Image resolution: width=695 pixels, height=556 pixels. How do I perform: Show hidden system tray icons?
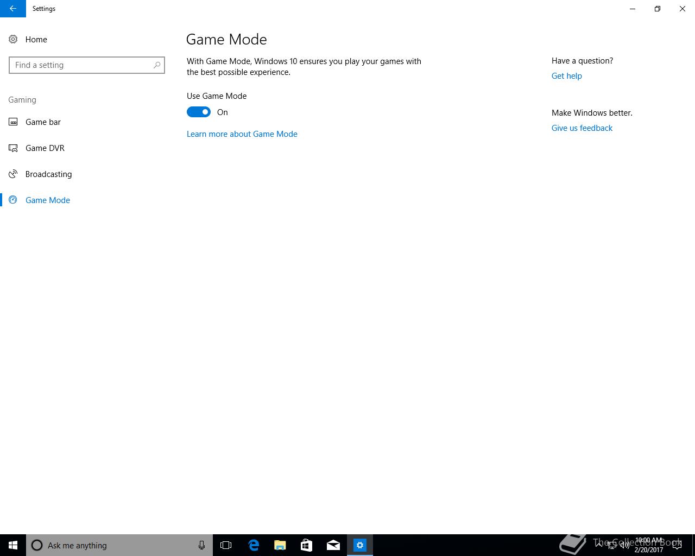599,545
